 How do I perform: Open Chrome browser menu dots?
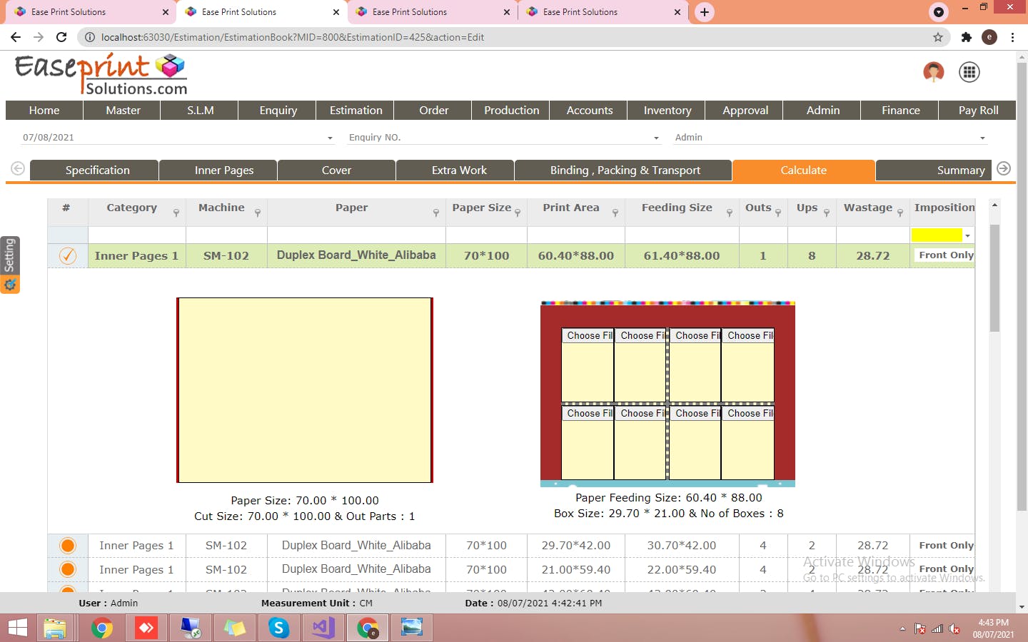(1012, 37)
